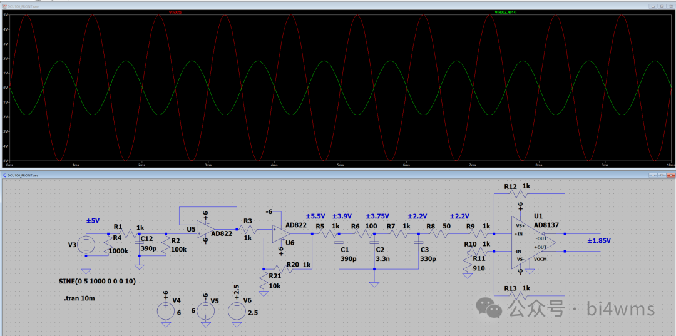Maximize the schematic pane window
The height and width of the screenshot is (336, 676).
(x=662, y=176)
